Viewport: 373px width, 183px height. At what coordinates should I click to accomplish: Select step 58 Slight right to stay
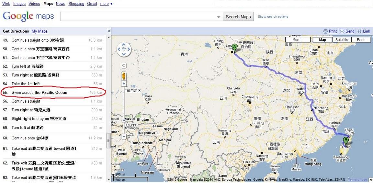click(52, 118)
